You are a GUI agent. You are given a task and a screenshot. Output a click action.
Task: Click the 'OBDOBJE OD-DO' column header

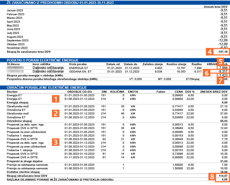(x=80, y=92)
